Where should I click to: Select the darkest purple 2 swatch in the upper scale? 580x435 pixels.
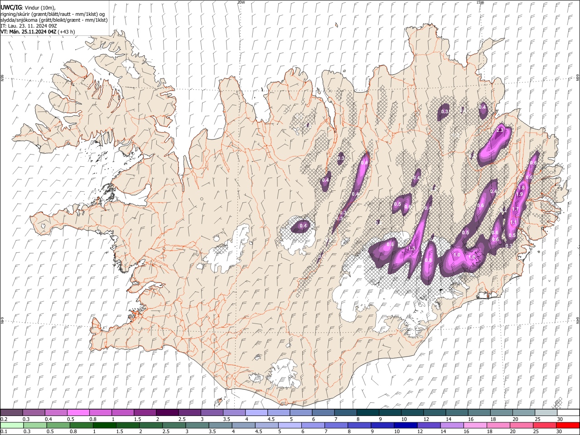pos(167,413)
